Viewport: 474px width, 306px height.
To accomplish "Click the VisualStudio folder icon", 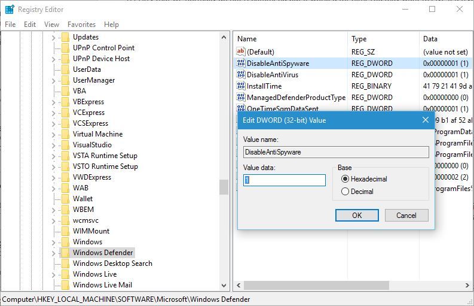I will (65, 145).
